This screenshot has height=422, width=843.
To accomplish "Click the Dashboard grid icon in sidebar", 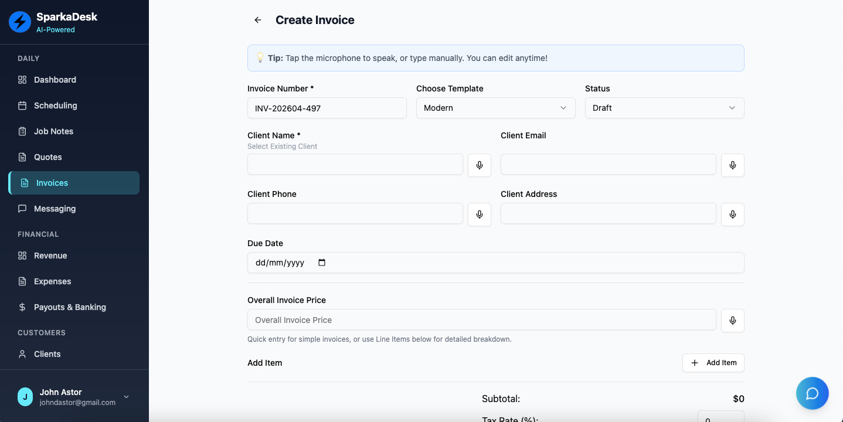I will click(22, 80).
